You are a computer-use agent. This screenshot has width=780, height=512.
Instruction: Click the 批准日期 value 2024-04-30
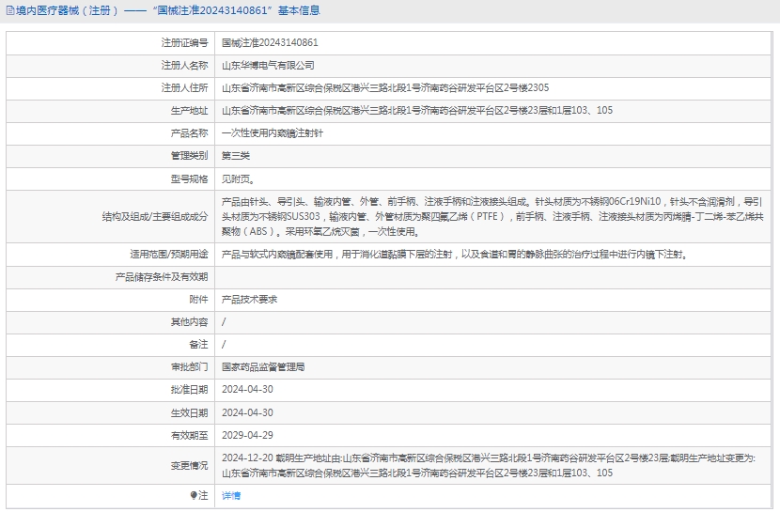point(247,390)
